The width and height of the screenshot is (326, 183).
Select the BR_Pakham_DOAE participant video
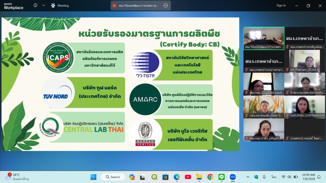pos(305,61)
